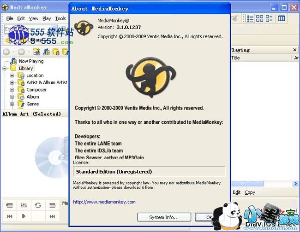Open the mediamonkey.com link

[x=104, y=202]
